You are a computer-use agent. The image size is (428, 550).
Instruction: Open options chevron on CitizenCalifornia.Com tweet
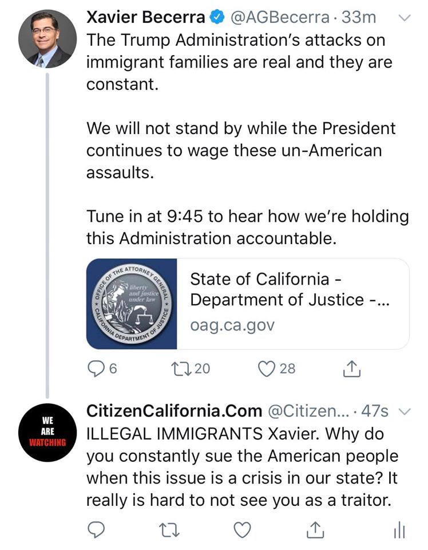click(404, 411)
